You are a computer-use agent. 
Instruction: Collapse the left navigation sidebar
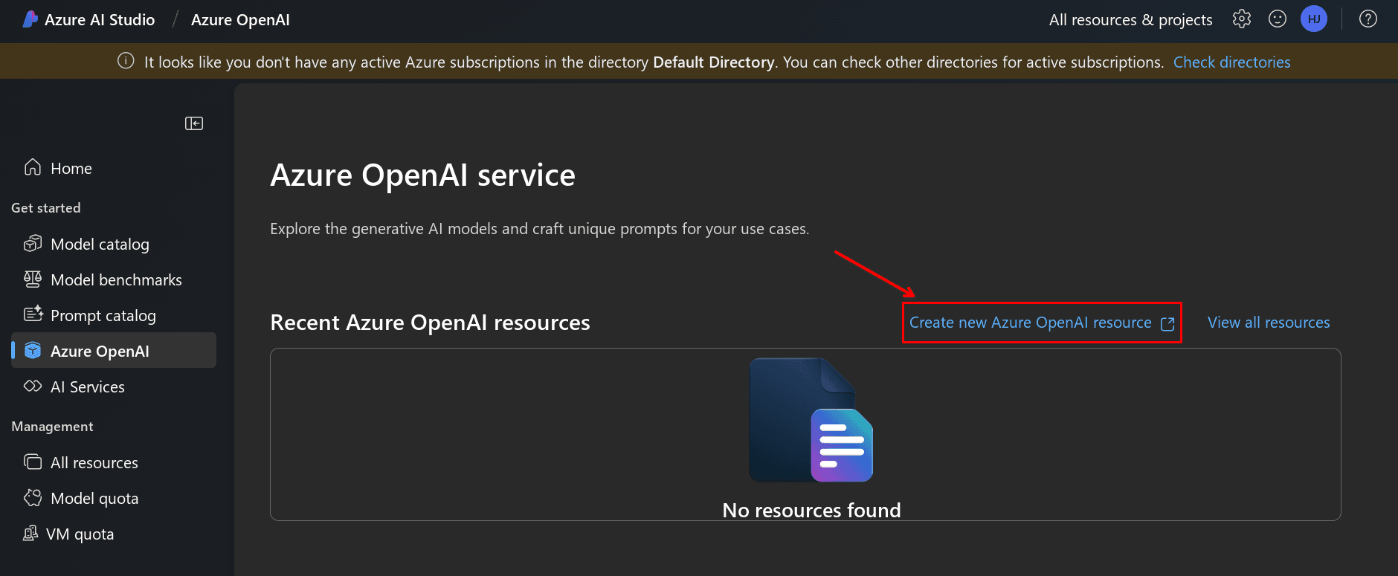[x=194, y=123]
